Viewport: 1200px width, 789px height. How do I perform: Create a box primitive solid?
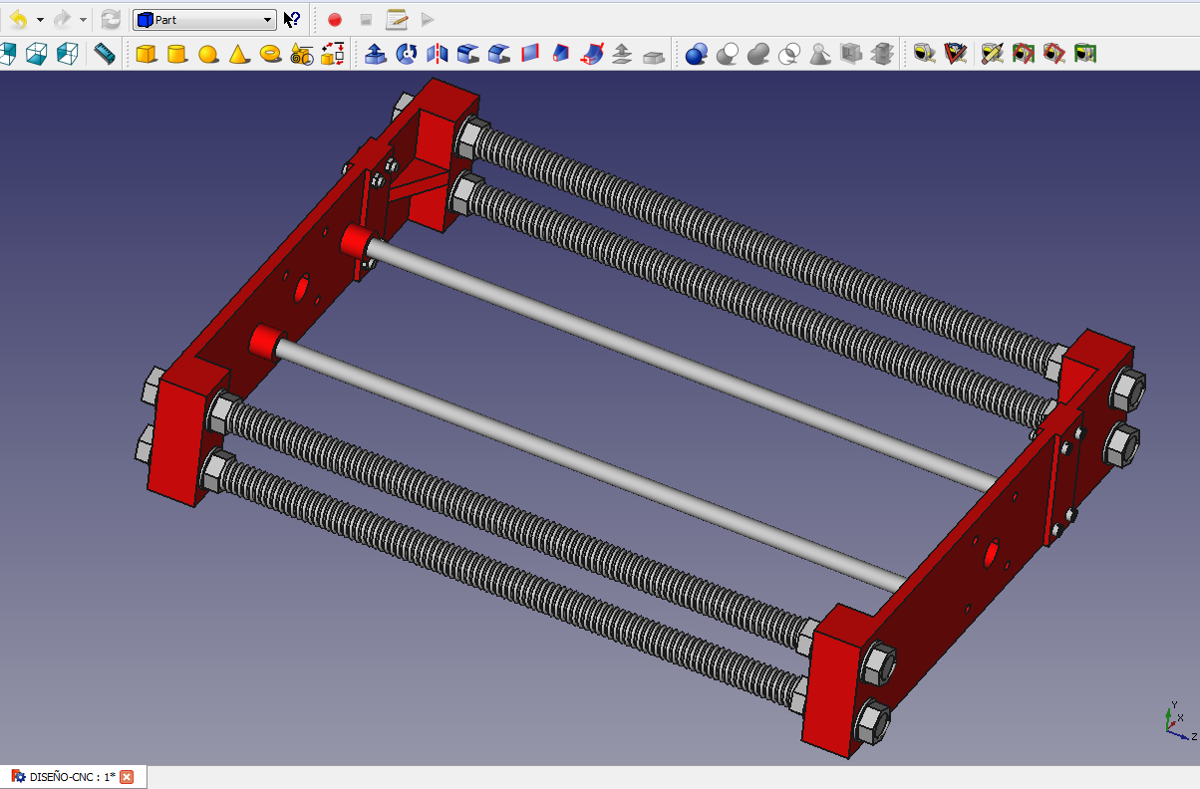click(x=147, y=54)
